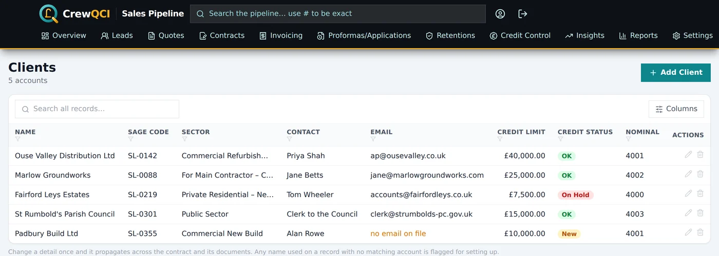The width and height of the screenshot is (719, 256).
Task: Open the Sector column filter
Action: pos(185,139)
